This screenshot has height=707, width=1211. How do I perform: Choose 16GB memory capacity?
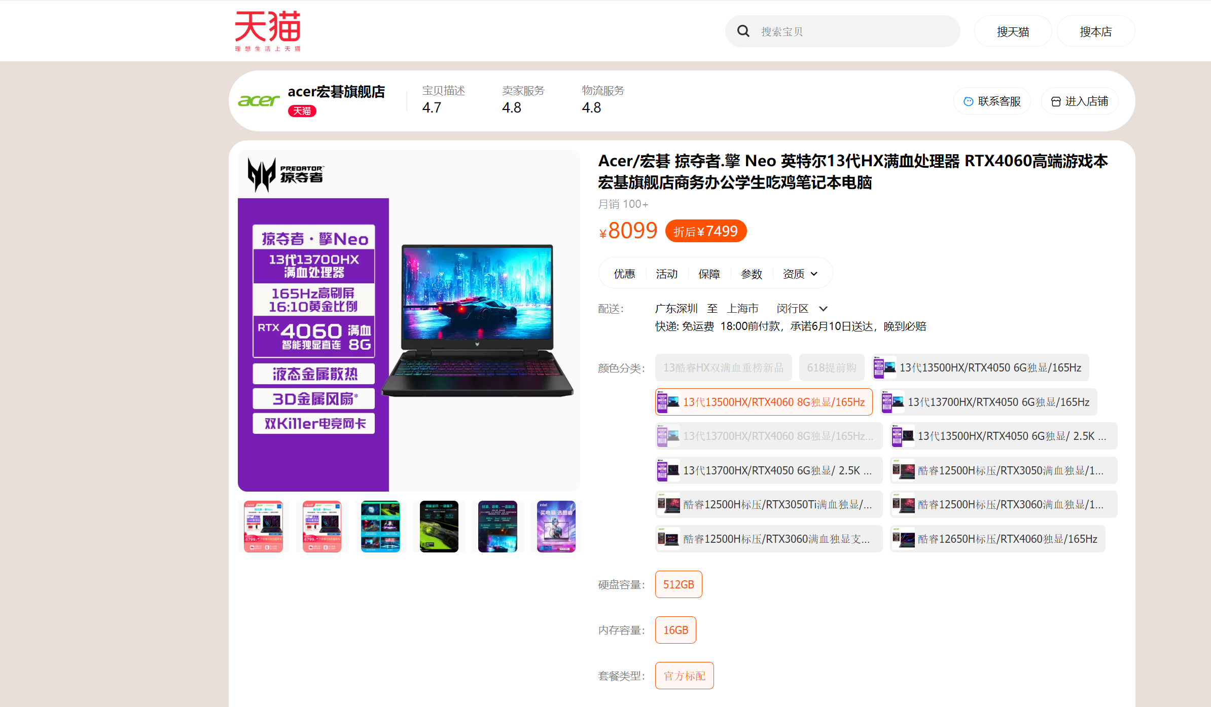[675, 630]
